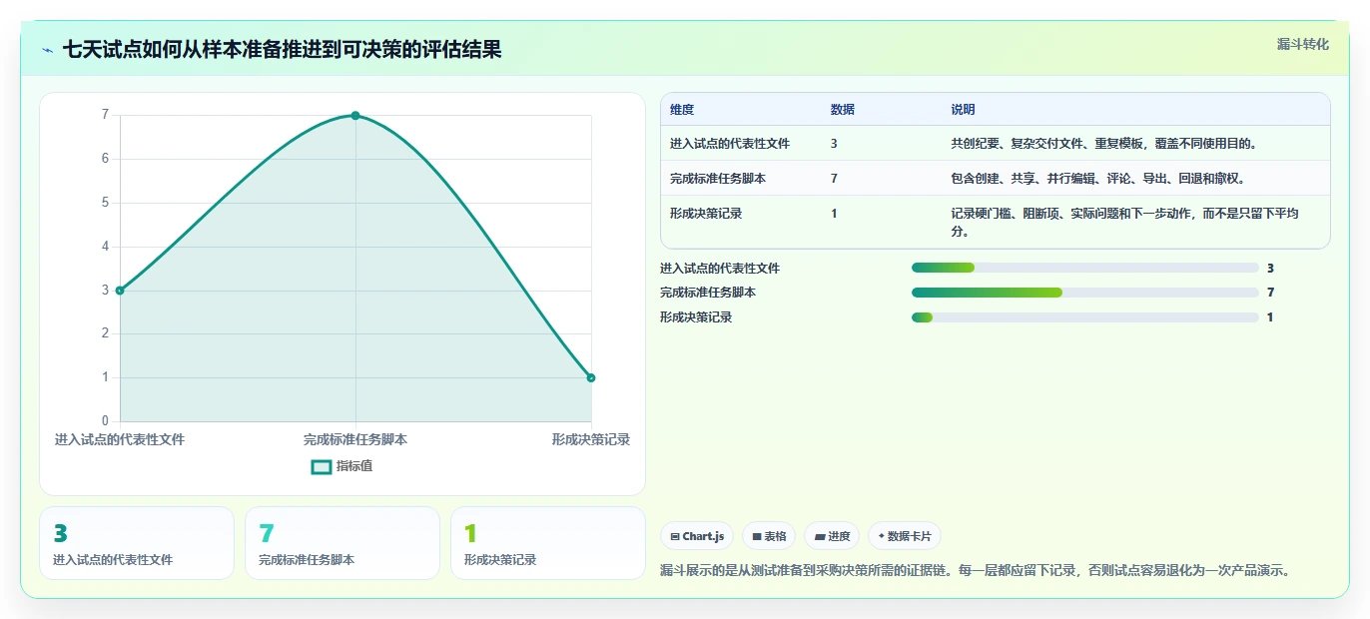Image resolution: width=1370 pixels, height=619 pixels.
Task: Toggle the 指标值 legend swatch in chart
Action: (x=322, y=466)
